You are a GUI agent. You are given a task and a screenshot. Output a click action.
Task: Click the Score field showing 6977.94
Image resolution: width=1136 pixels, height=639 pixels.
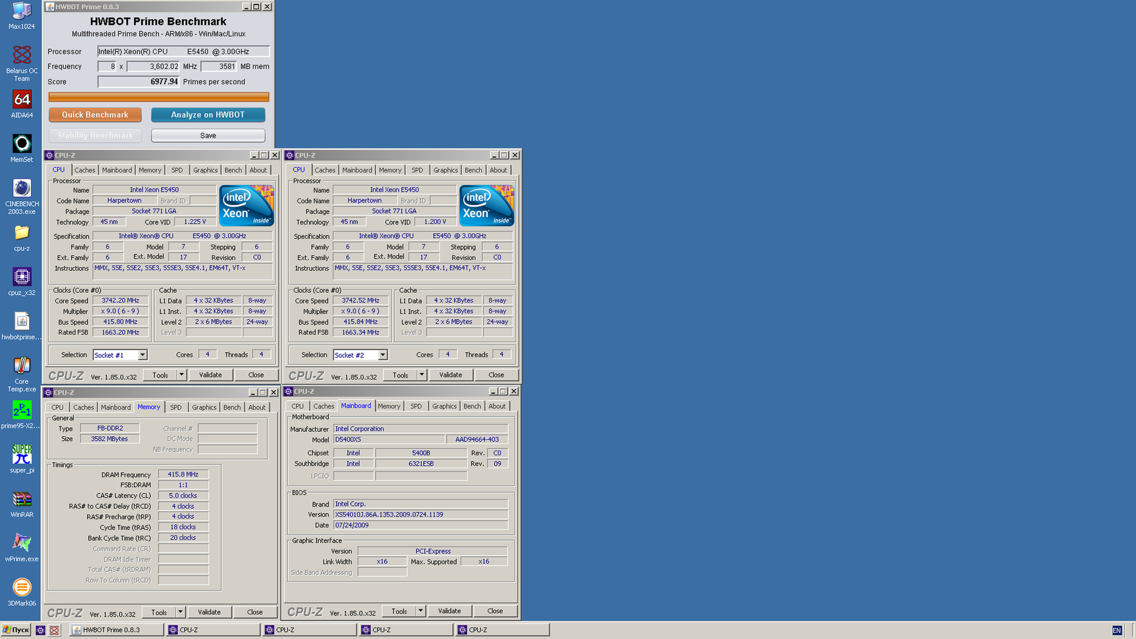[x=138, y=82]
